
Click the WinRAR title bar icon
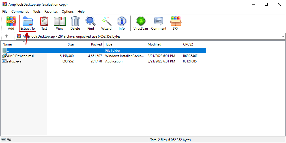pyautogui.click(x=5, y=4)
